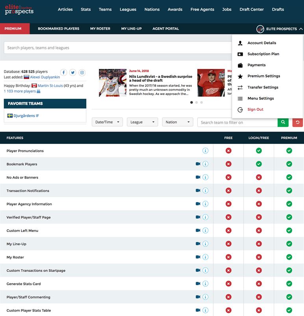The image size is (304, 316).
Task: Open the Draft Center nav item
Action: point(252,9)
